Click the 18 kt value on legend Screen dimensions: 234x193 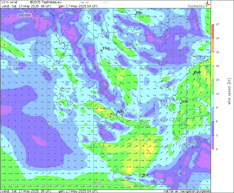[218, 66]
